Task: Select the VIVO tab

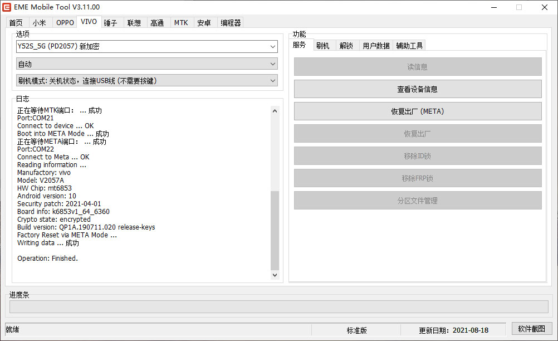Action: click(89, 22)
